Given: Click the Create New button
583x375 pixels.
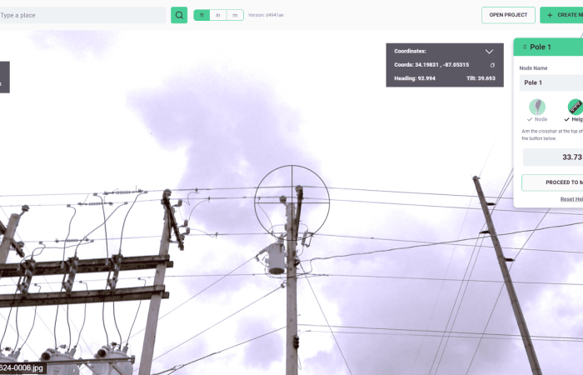Looking at the screenshot, I should pyautogui.click(x=562, y=15).
